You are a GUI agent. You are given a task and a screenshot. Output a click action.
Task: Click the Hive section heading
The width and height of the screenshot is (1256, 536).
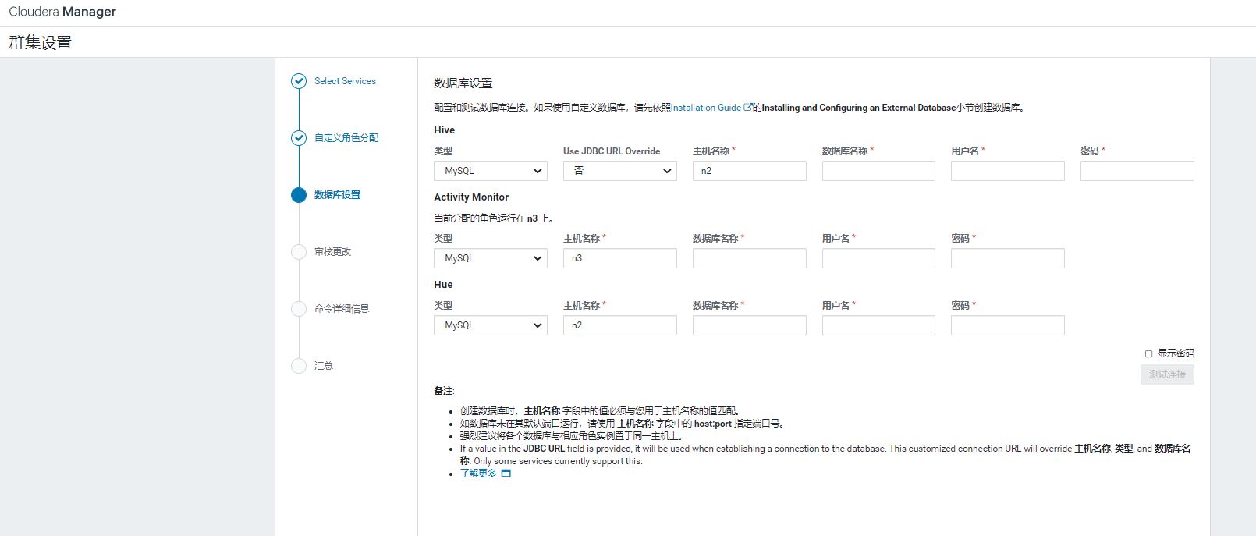point(445,130)
